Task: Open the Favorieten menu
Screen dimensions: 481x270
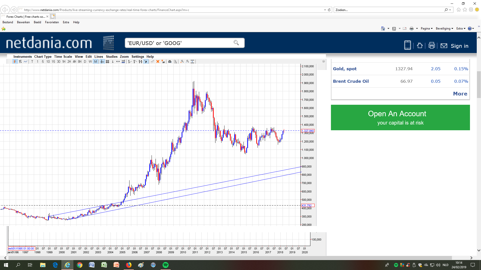Action: click(52, 22)
